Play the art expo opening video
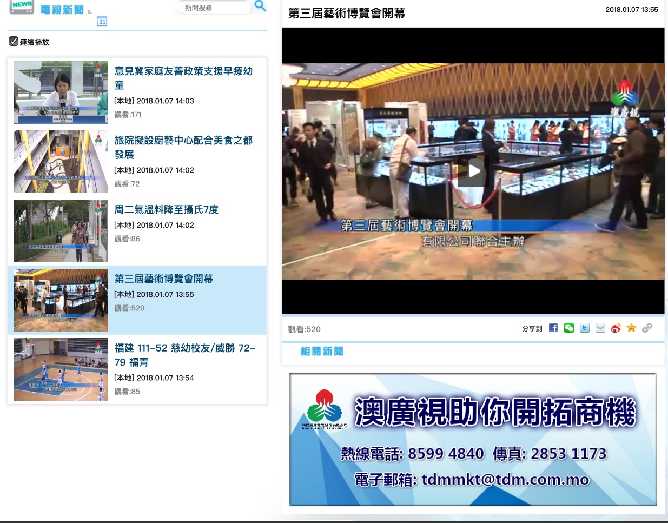Image resolution: width=668 pixels, height=523 pixels. point(473,171)
